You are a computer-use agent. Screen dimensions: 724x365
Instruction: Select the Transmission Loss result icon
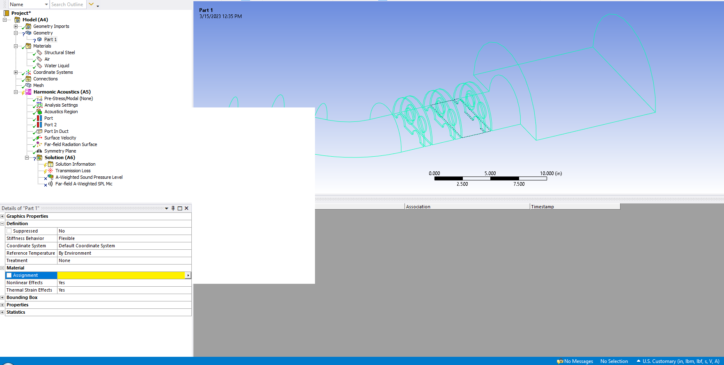[51, 171]
